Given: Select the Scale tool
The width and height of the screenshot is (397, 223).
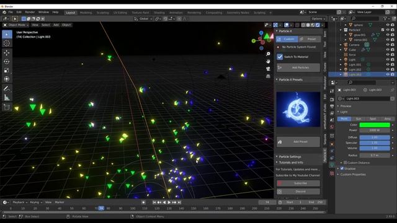Looking at the screenshot, I should click(7, 70).
